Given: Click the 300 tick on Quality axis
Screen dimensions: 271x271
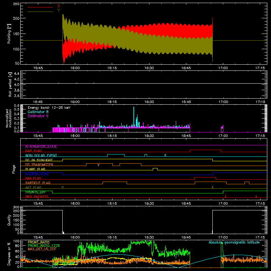Looking at the screenshot, I should [x=16, y=207].
